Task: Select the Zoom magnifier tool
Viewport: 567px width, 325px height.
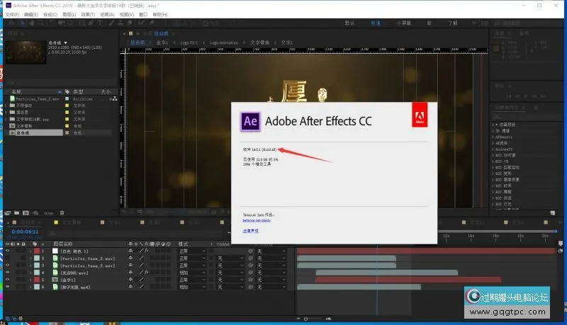Action: click(x=41, y=23)
